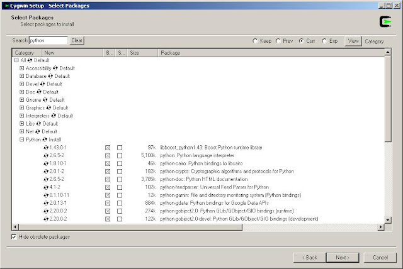
Task: Cycle the Interpreters category install state icon
Action: [x=54, y=116]
